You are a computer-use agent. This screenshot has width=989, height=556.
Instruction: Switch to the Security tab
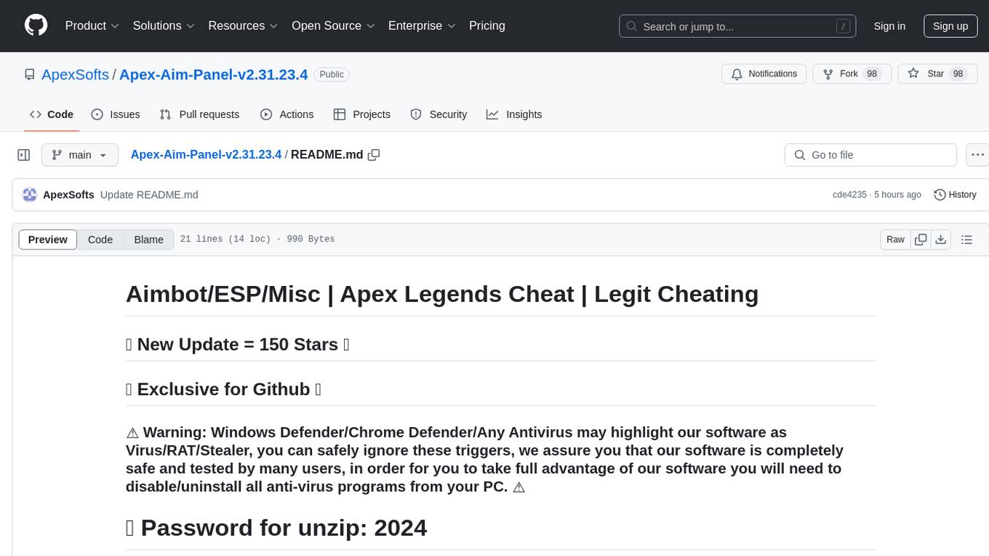click(439, 114)
